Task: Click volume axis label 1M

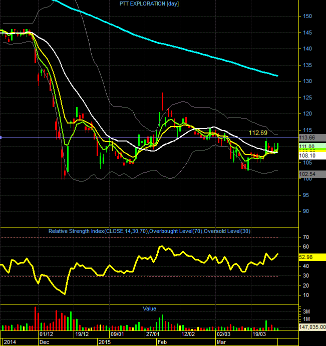Action: click(306, 319)
